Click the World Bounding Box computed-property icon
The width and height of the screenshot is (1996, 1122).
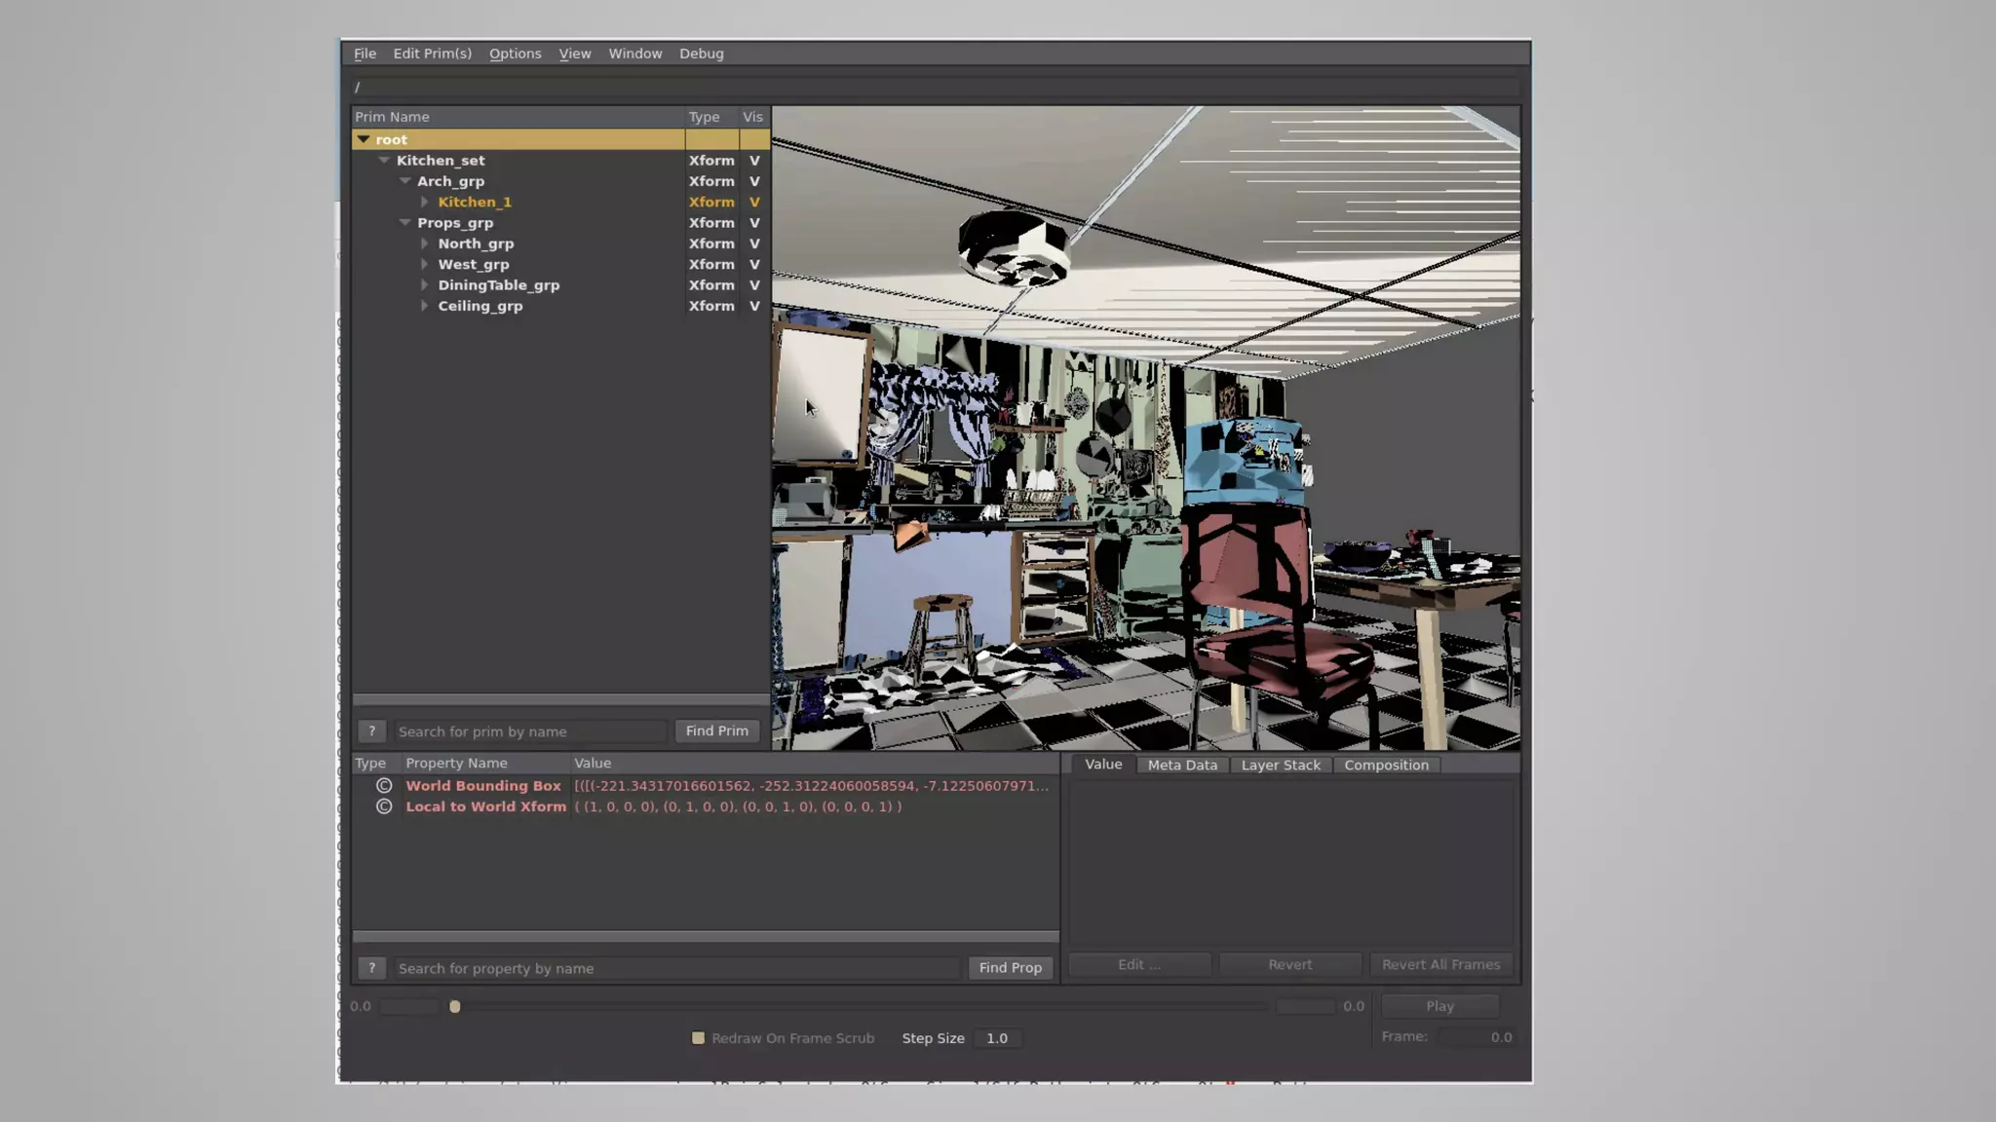384,786
